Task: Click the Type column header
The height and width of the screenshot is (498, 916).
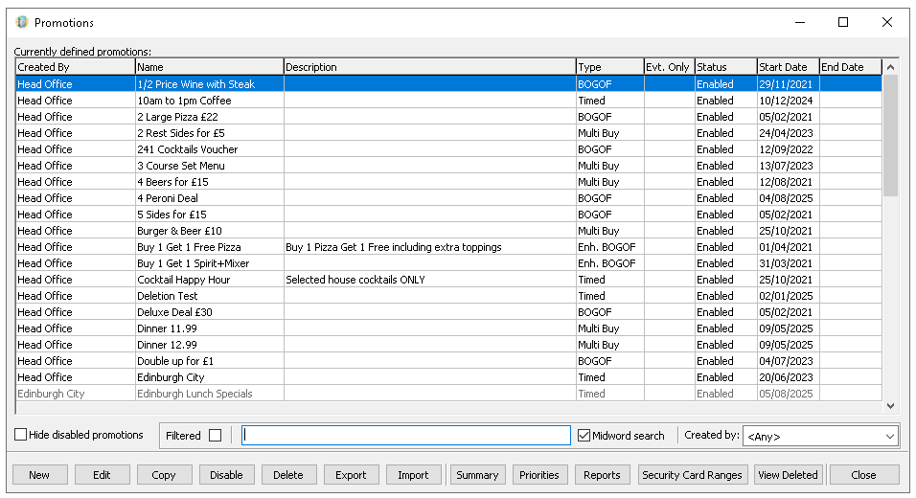Action: 608,67
